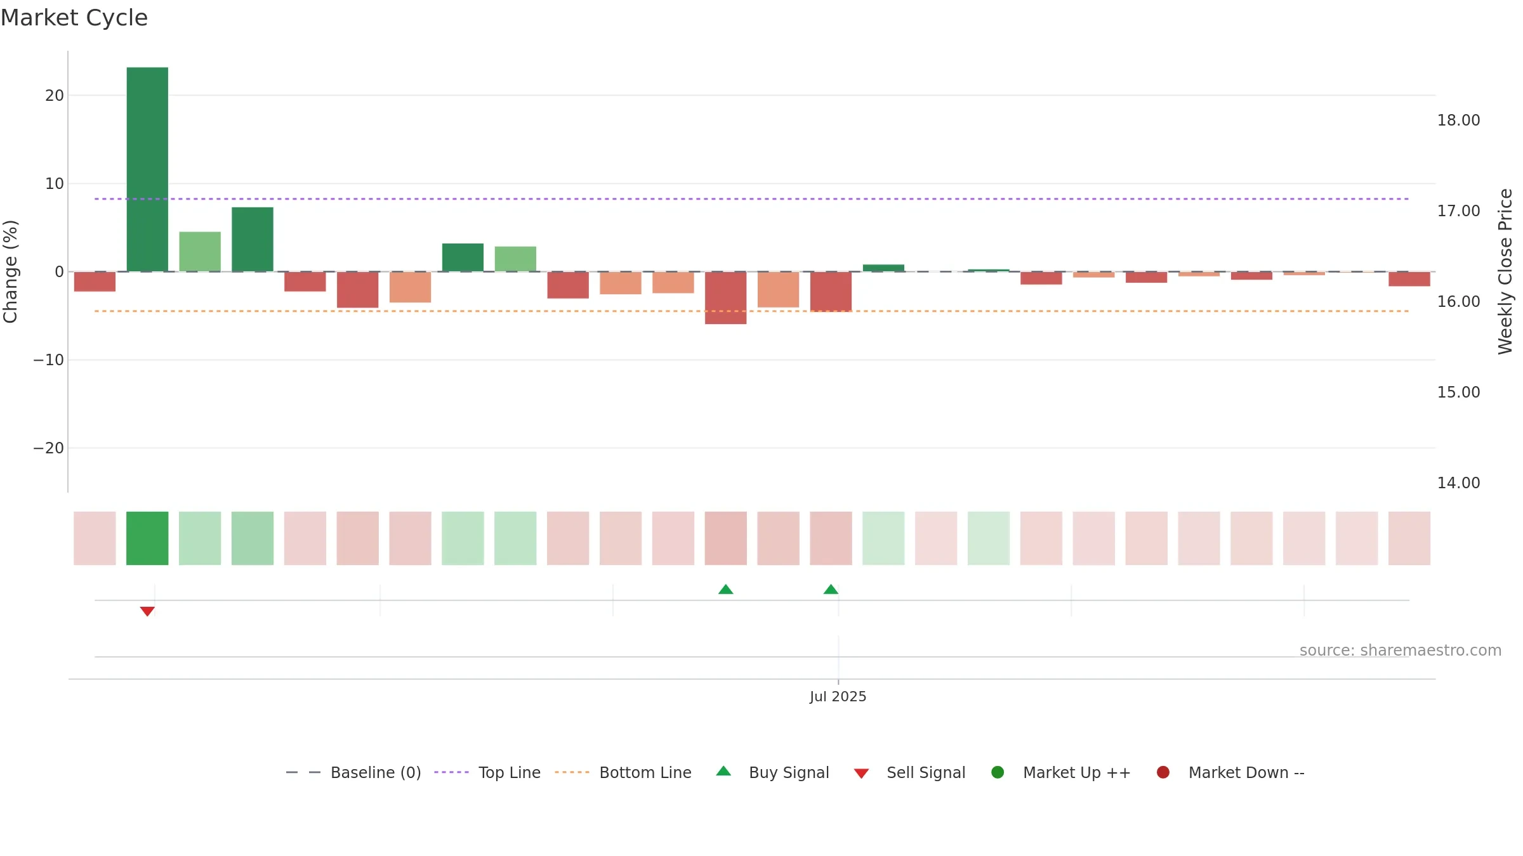Click the red sell signal triangle marker
Image resolution: width=1523 pixels, height=856 pixels.
tap(147, 611)
